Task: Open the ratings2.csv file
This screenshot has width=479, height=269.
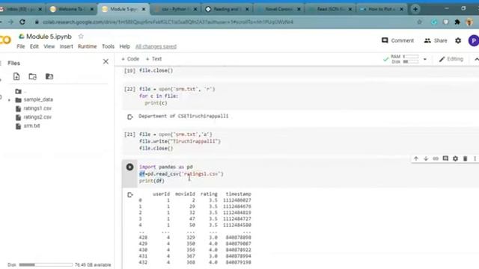Action: click(x=37, y=117)
